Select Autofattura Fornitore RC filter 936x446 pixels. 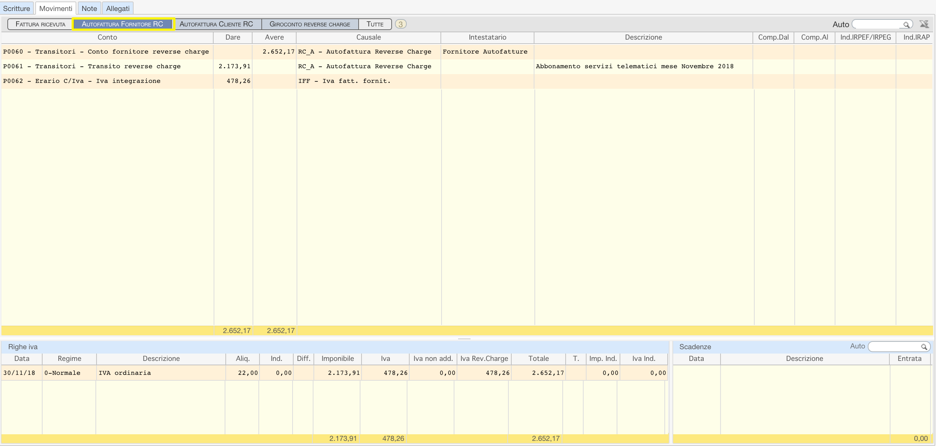pos(123,24)
